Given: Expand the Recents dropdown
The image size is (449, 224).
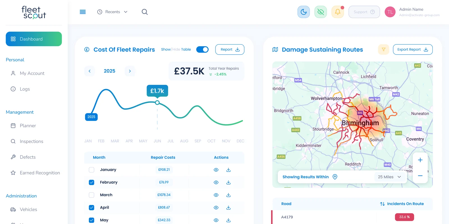Looking at the screenshot, I should pos(112,12).
